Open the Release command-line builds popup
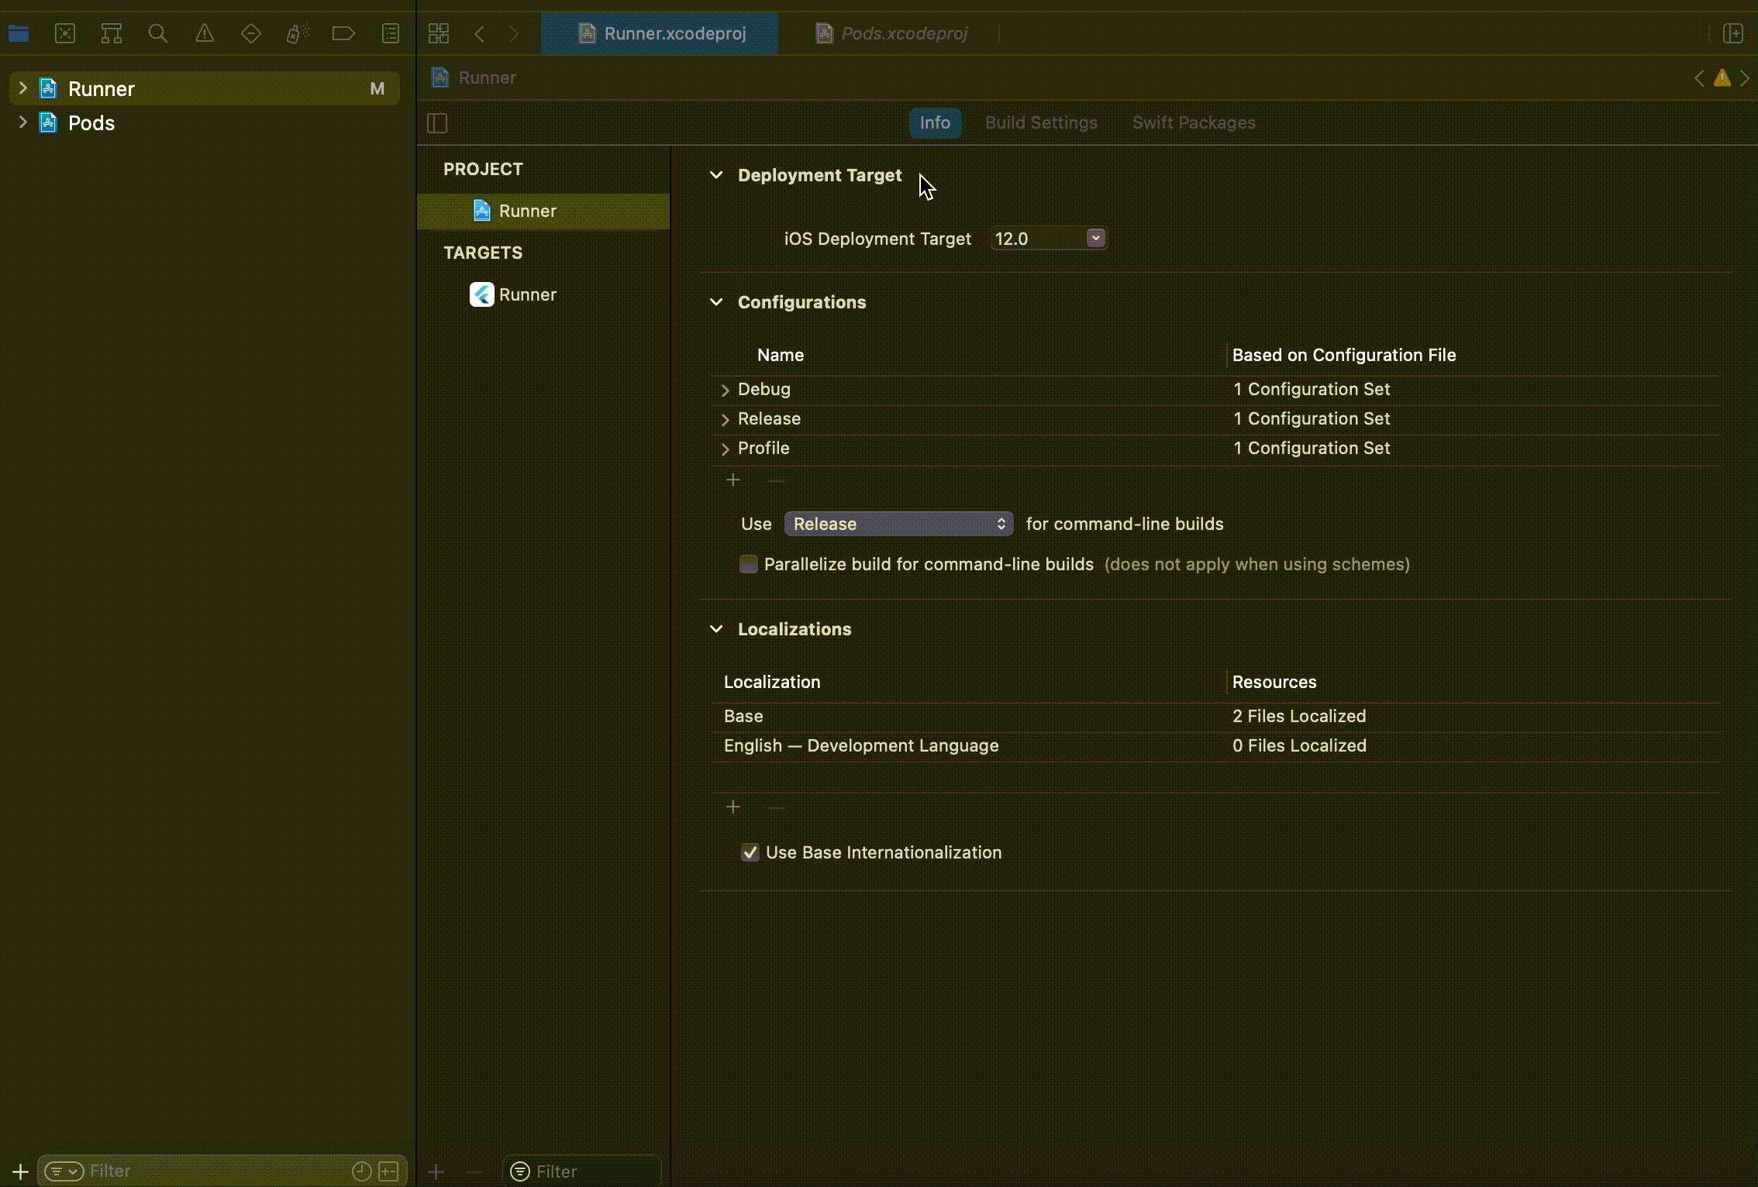Screen dimensions: 1758x1187 tap(898, 524)
